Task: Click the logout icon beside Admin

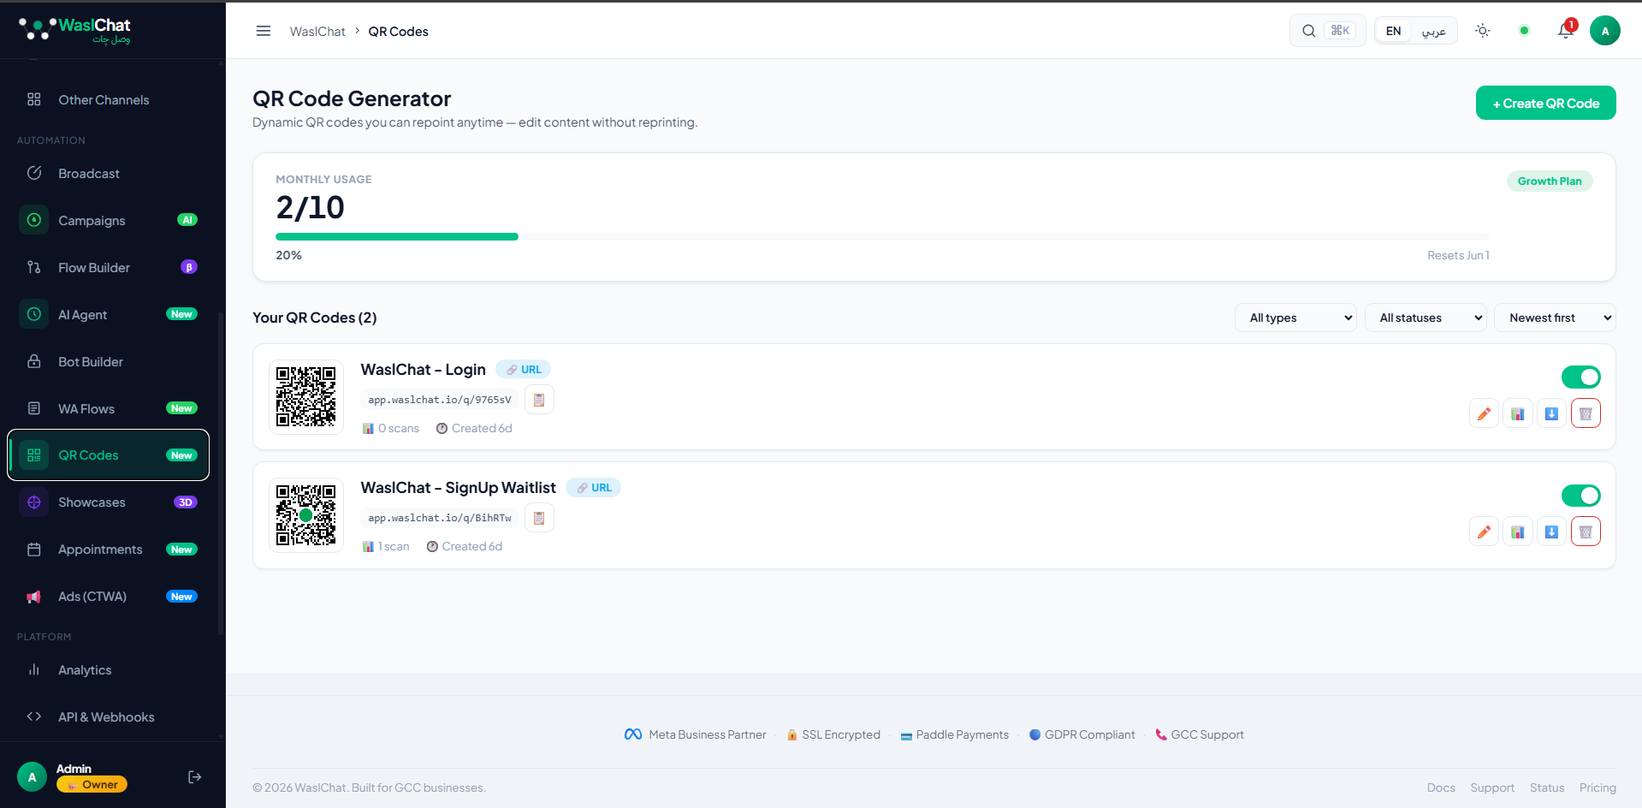Action: tap(195, 777)
